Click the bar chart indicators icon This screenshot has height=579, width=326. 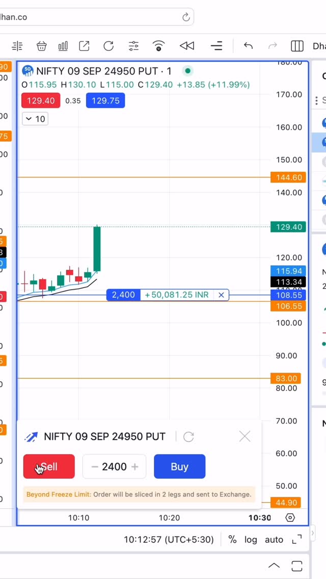[x=63, y=46]
